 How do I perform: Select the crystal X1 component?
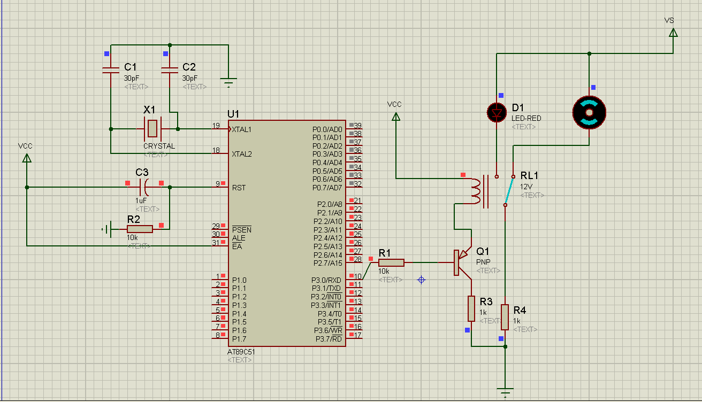point(152,128)
